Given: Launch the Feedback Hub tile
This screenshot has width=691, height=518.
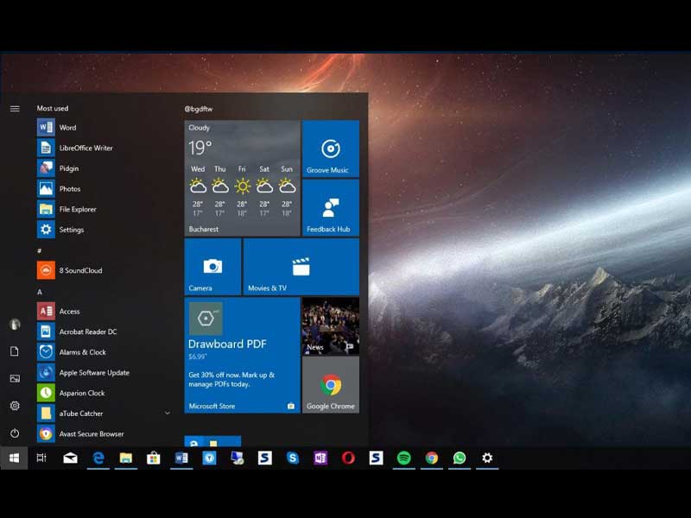Looking at the screenshot, I should [x=330, y=208].
